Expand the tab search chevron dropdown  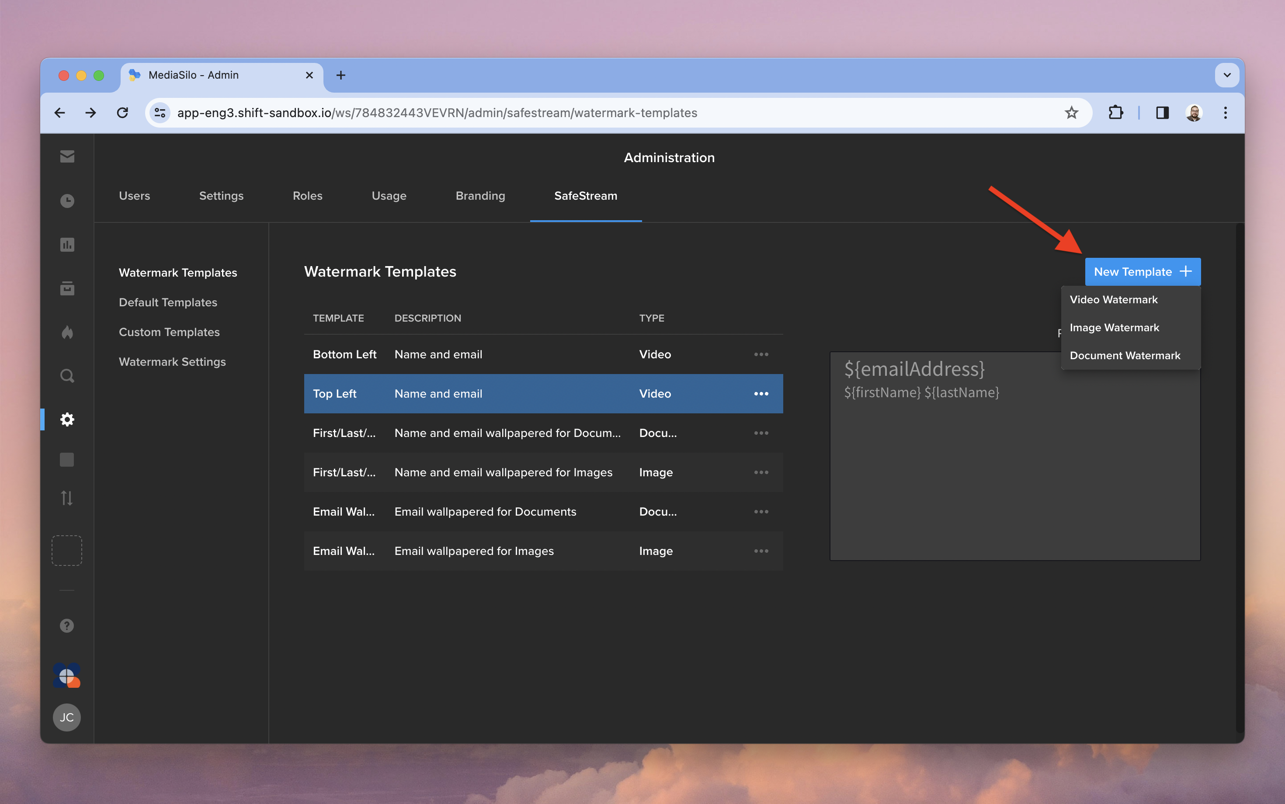(1227, 75)
